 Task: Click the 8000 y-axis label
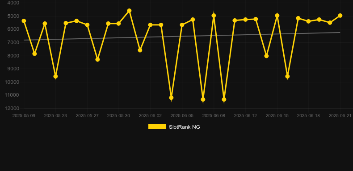pyautogui.click(x=13, y=56)
